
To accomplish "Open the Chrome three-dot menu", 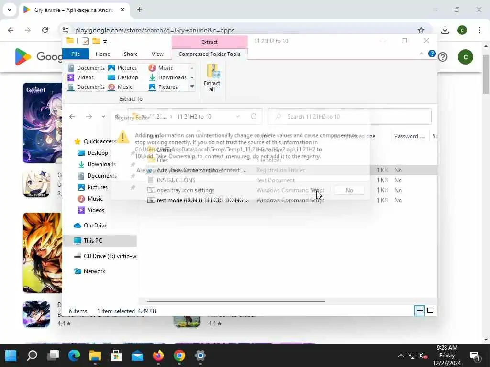I will click(x=479, y=30).
